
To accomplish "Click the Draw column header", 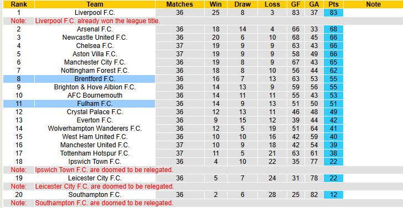I will click(x=242, y=4).
